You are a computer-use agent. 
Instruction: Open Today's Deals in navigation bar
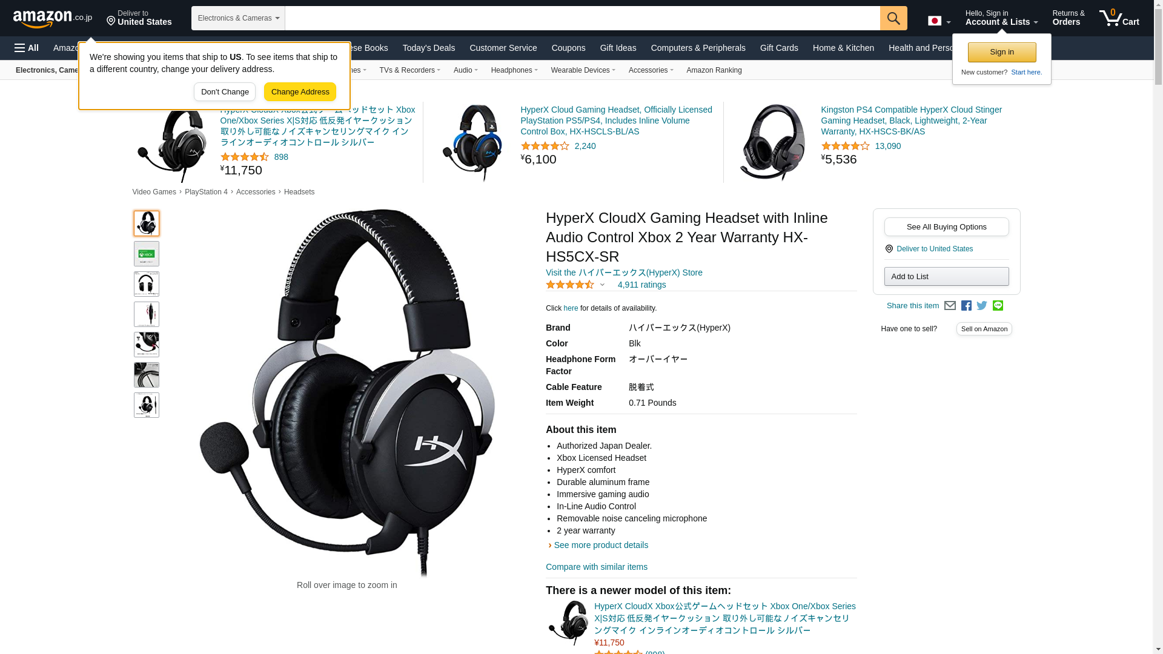(x=429, y=48)
